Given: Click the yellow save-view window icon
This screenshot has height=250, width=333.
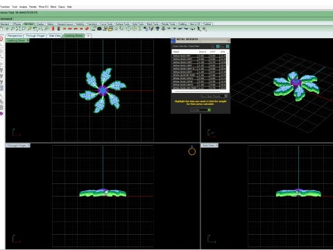Looking at the screenshot, I should click(110, 28).
